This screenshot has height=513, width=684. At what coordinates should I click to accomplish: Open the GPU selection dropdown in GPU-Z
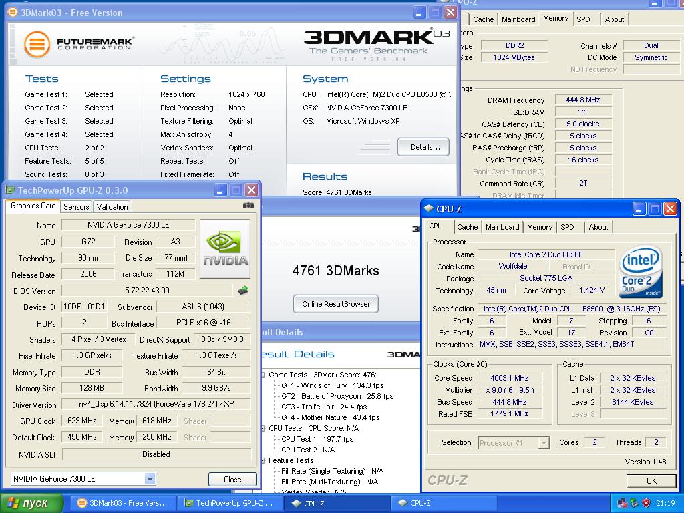(150, 478)
